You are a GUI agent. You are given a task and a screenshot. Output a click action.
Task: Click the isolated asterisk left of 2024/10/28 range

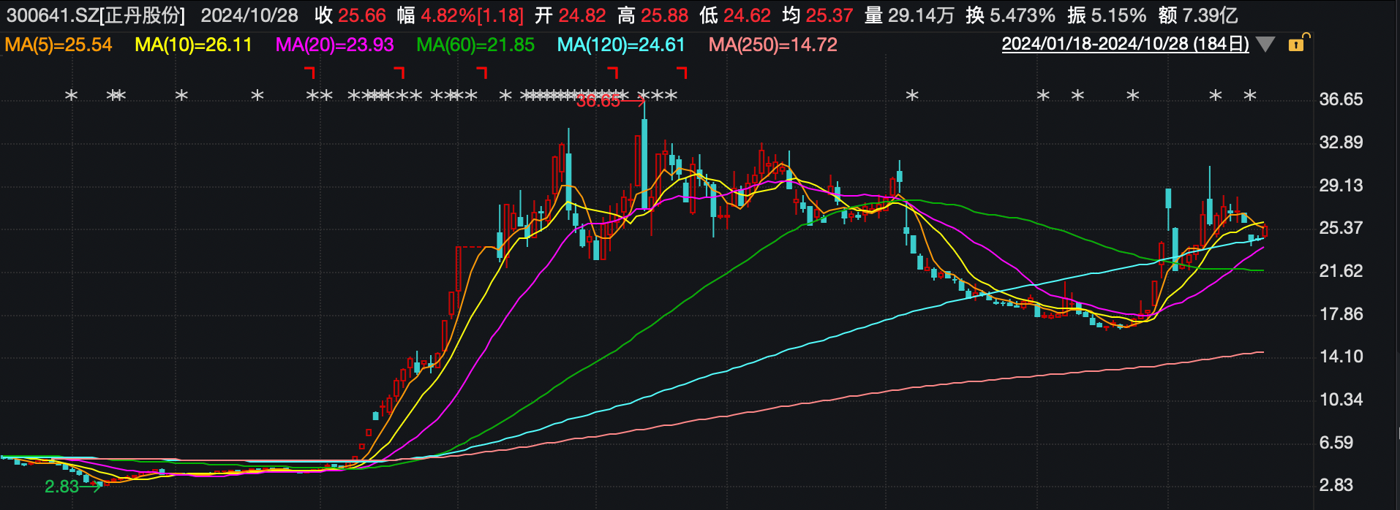(x=912, y=96)
